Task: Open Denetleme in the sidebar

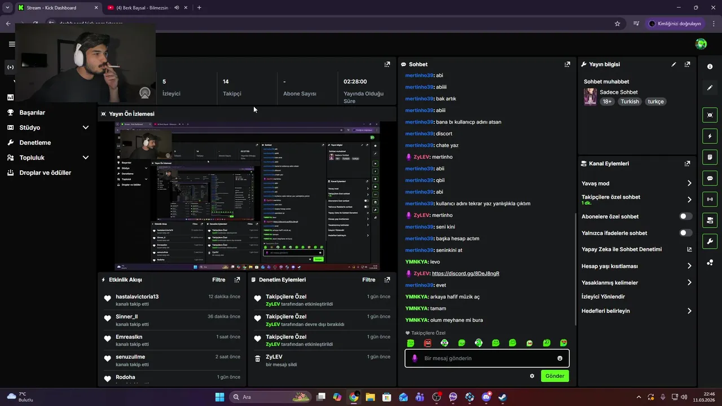Action: coord(35,143)
